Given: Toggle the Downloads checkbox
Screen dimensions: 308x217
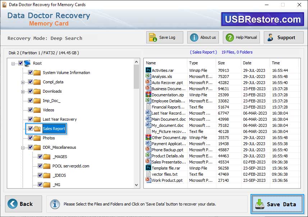Looking at the screenshot, I should click(x=30, y=91).
